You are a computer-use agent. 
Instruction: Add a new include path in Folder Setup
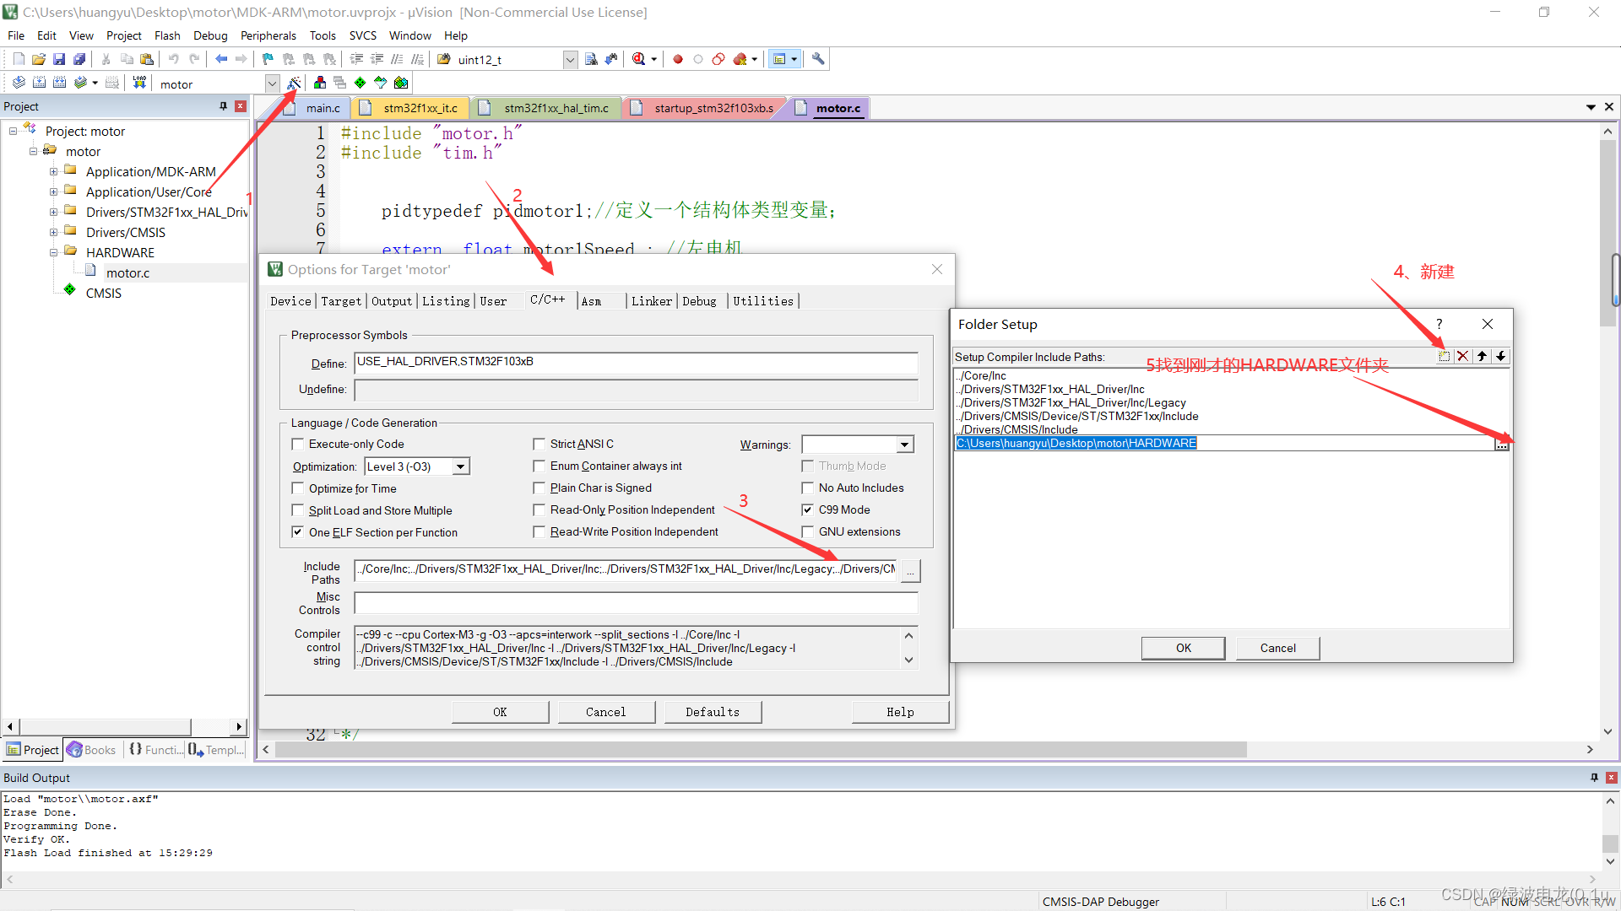tap(1445, 356)
